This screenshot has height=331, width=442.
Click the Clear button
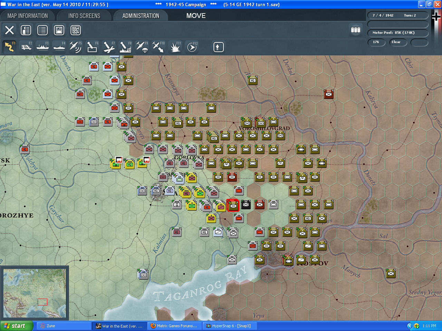point(398,42)
